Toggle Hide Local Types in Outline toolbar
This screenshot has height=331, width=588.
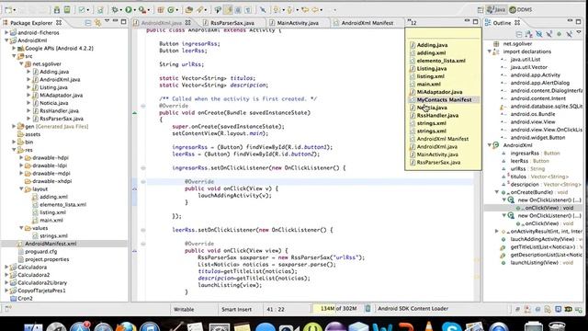570,34
